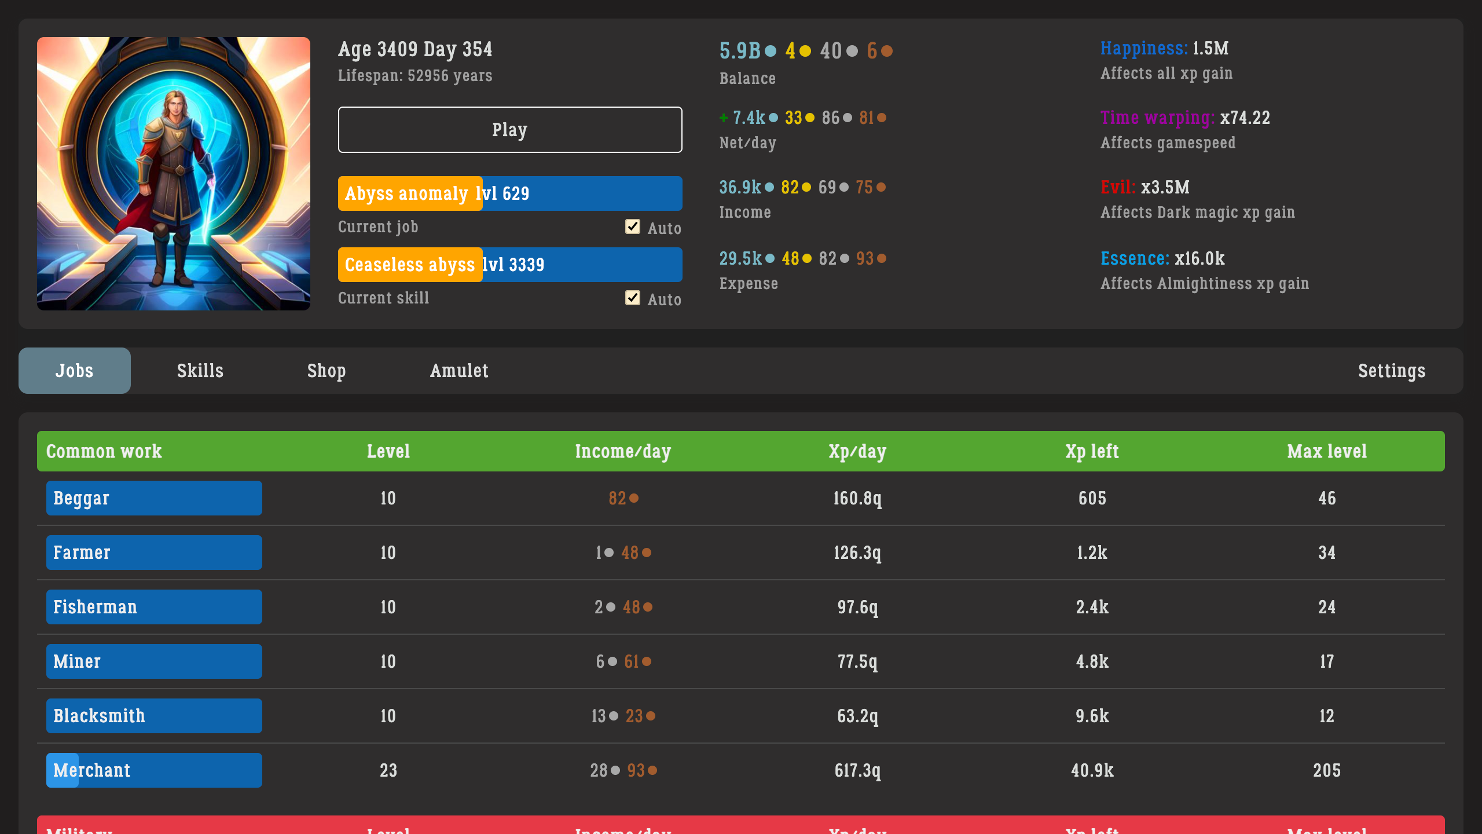The image size is (1482, 834).
Task: Click the Abyss anomaly lvl 629 progress bar
Action: pyautogui.click(x=509, y=193)
